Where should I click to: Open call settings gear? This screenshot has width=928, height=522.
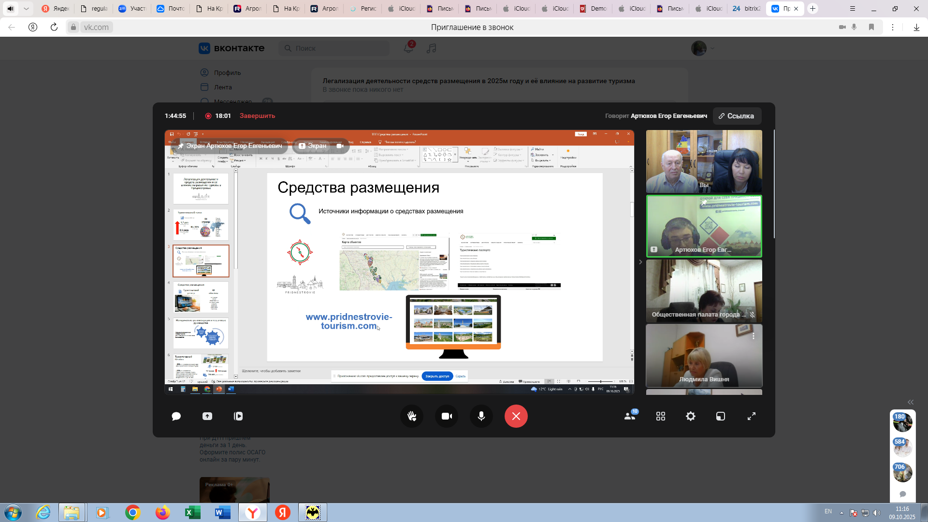point(691,416)
